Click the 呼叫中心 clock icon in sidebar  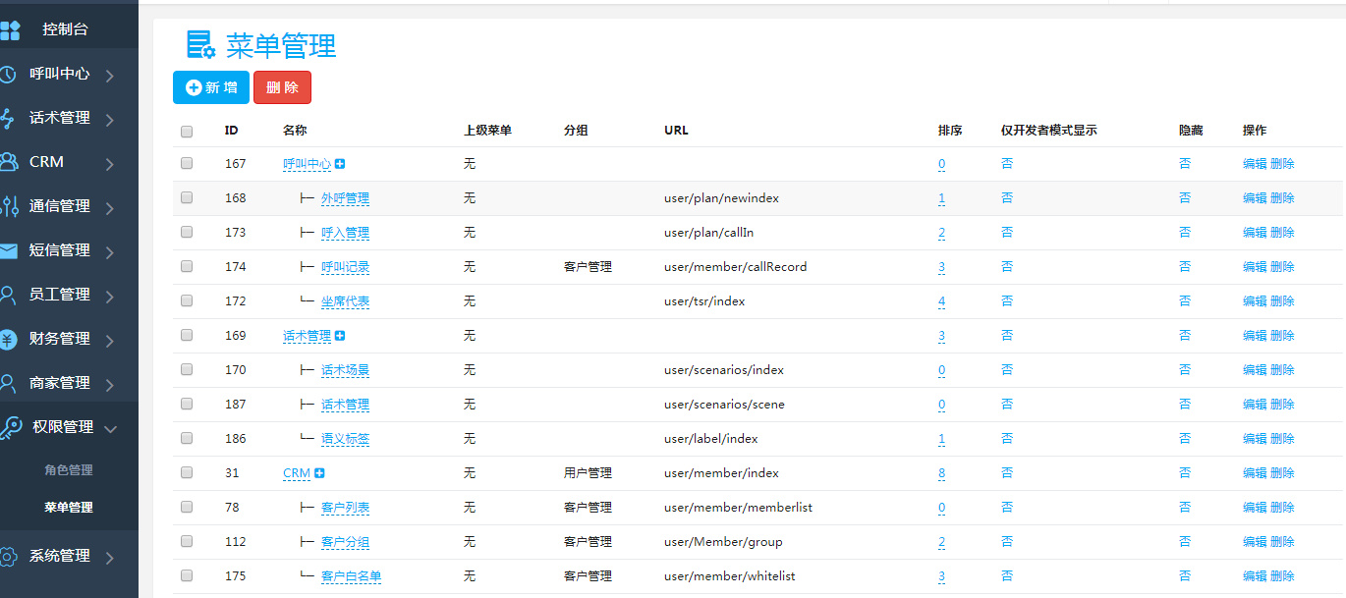[8, 74]
